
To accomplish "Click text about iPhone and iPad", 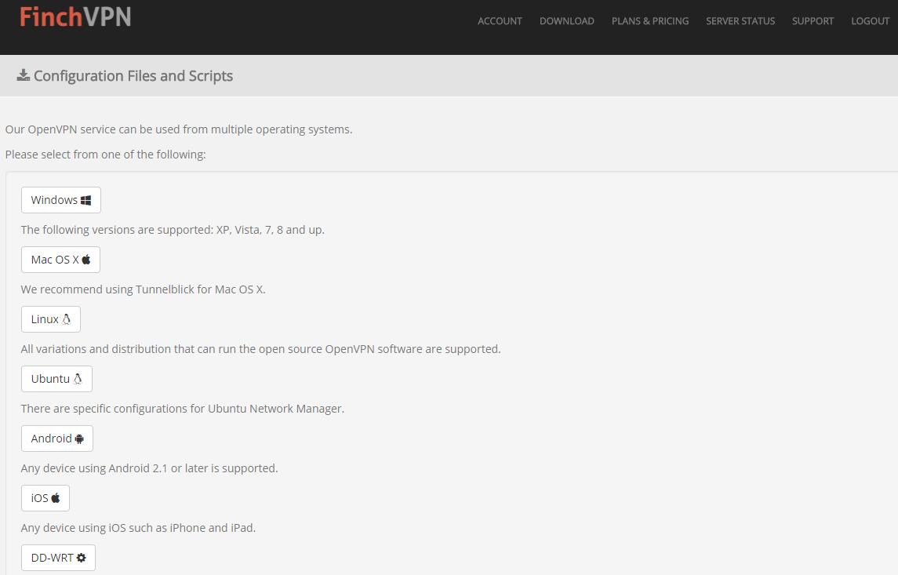I will tap(138, 527).
